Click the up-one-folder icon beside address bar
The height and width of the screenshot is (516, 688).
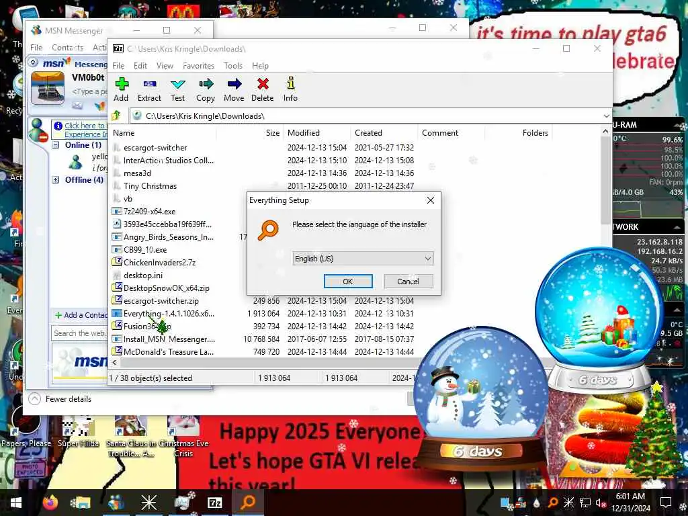[117, 116]
